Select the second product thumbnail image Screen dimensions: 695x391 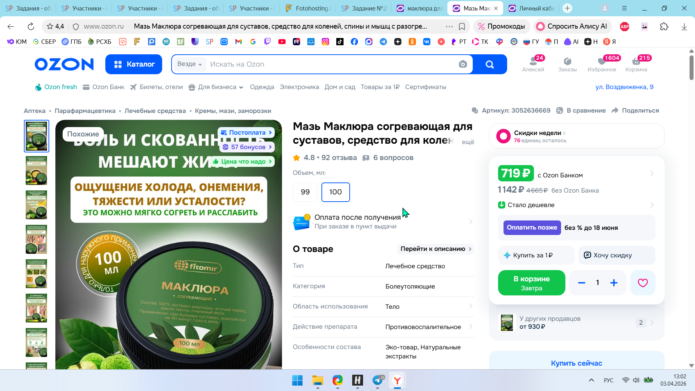pos(36,171)
